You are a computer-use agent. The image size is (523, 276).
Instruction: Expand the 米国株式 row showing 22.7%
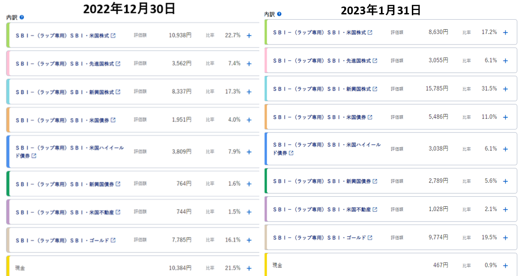click(249, 35)
